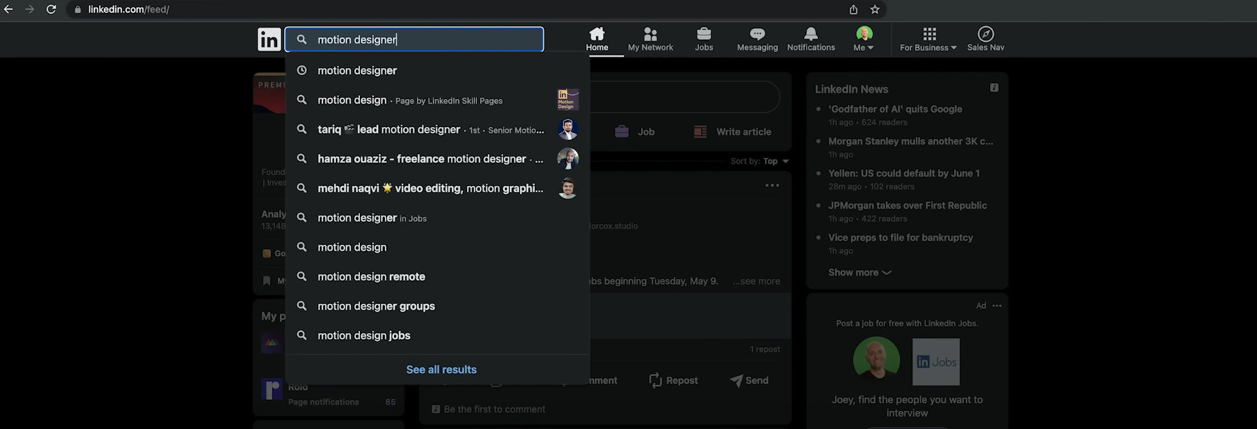Select plain 'motion design' suggestion
The width and height of the screenshot is (1257, 429).
click(x=437, y=247)
